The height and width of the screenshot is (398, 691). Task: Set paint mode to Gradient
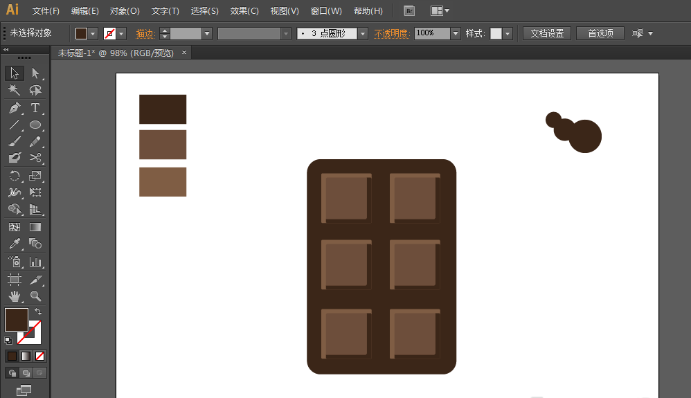(26, 356)
